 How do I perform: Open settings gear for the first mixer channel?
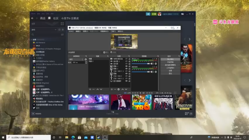[x=156, y=64]
